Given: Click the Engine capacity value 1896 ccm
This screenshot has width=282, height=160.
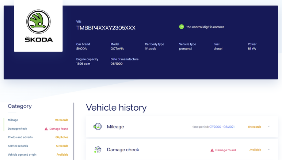Looking at the screenshot, I should click(83, 64).
